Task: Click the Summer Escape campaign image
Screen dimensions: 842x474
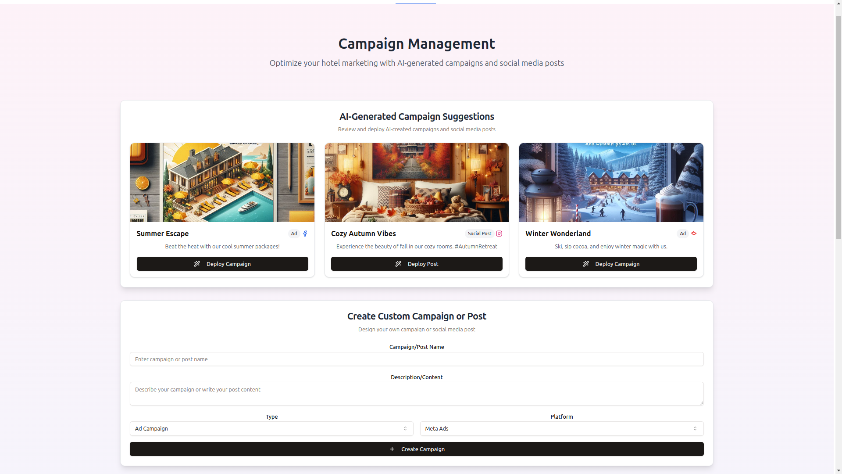Action: pos(222,183)
